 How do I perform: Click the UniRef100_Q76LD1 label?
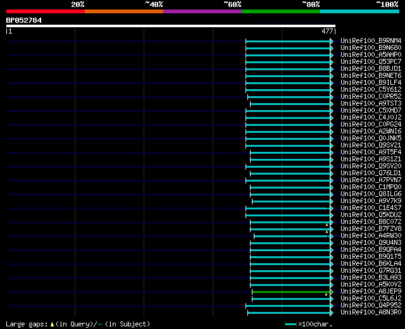point(371,173)
